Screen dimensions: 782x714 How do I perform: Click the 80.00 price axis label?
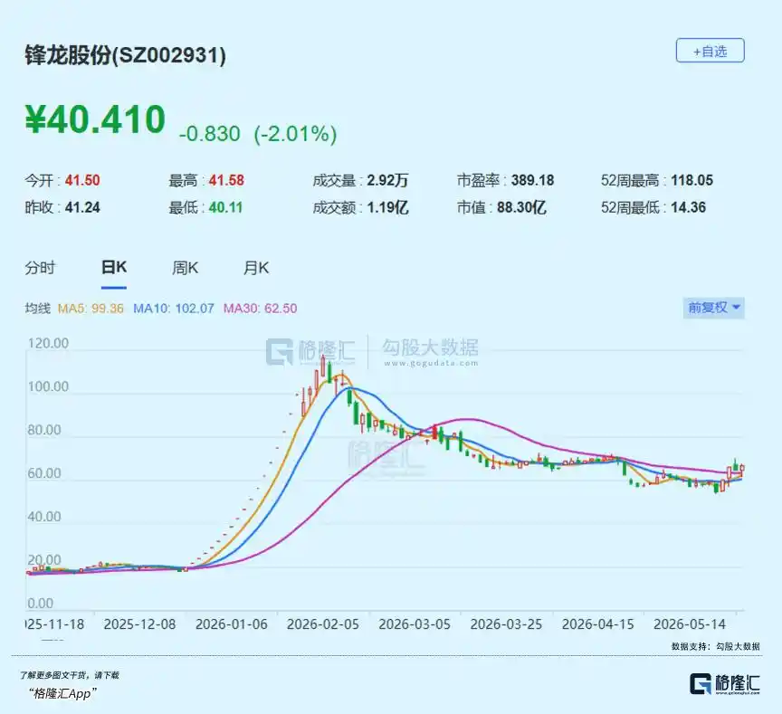[x=44, y=430]
